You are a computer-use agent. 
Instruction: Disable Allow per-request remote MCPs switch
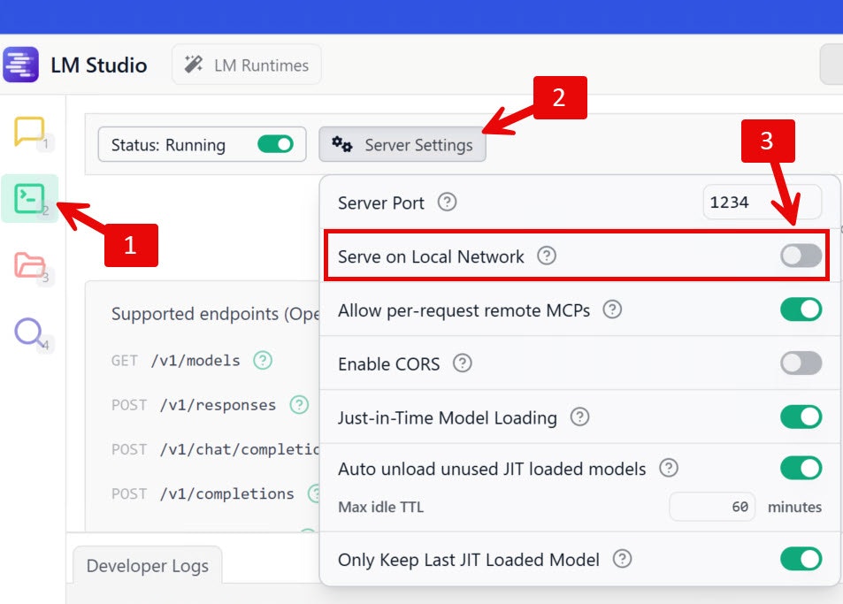801,310
